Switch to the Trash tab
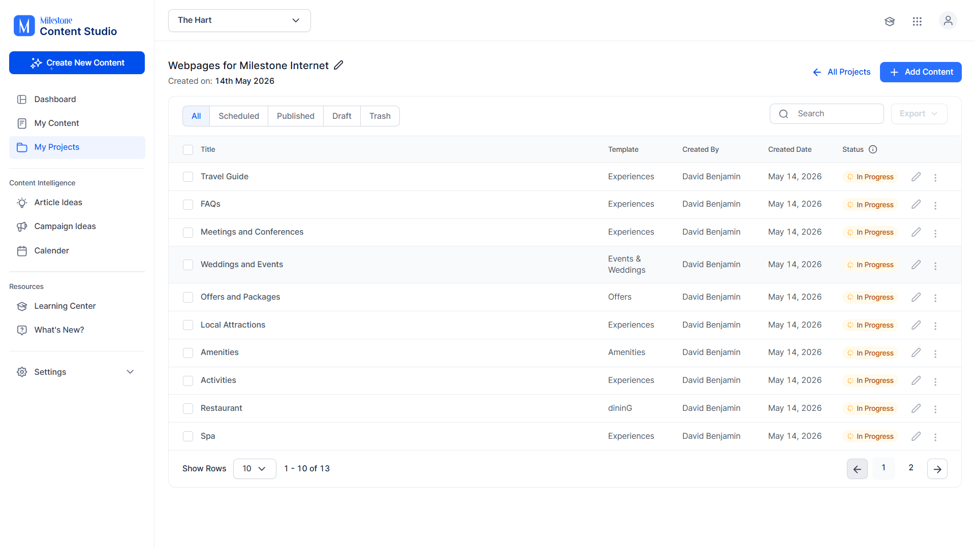Screen dimensions: 975x548 (x=380, y=116)
